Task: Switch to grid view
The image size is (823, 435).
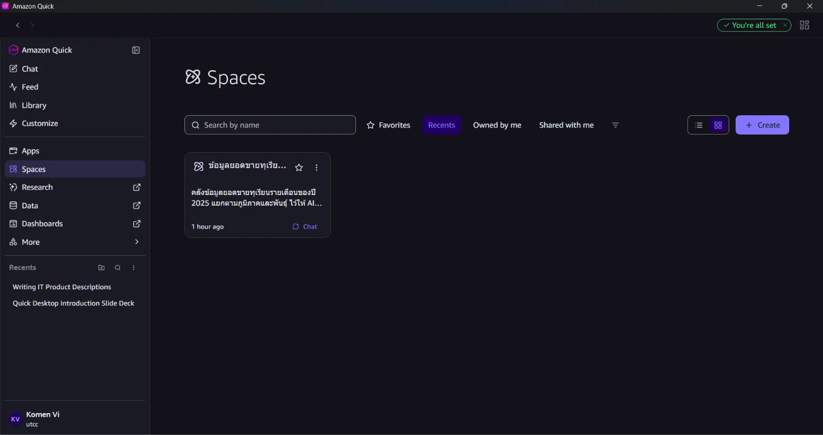Action: point(718,125)
